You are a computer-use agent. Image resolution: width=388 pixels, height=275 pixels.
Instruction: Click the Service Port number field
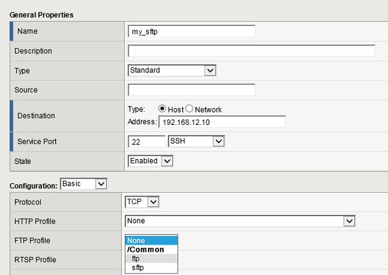[147, 141]
